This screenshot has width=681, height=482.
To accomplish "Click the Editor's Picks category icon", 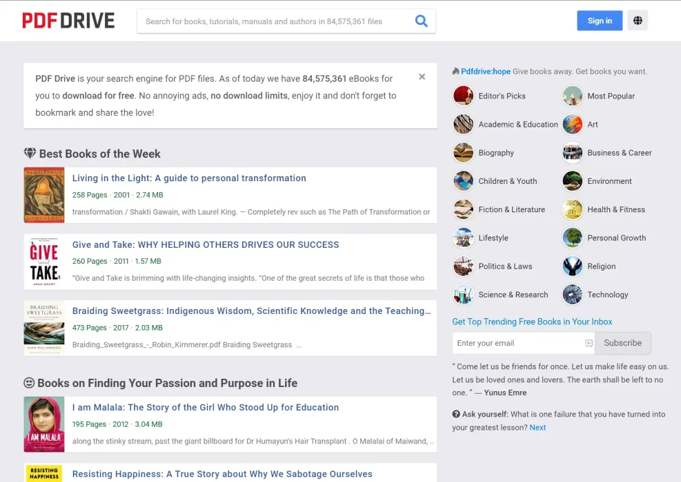I will (x=464, y=96).
